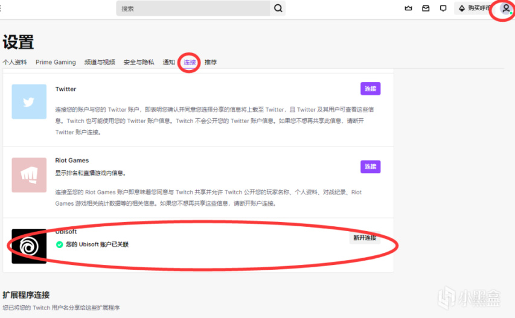
Task: Switch to the 个人资料 tab
Action: (x=14, y=62)
